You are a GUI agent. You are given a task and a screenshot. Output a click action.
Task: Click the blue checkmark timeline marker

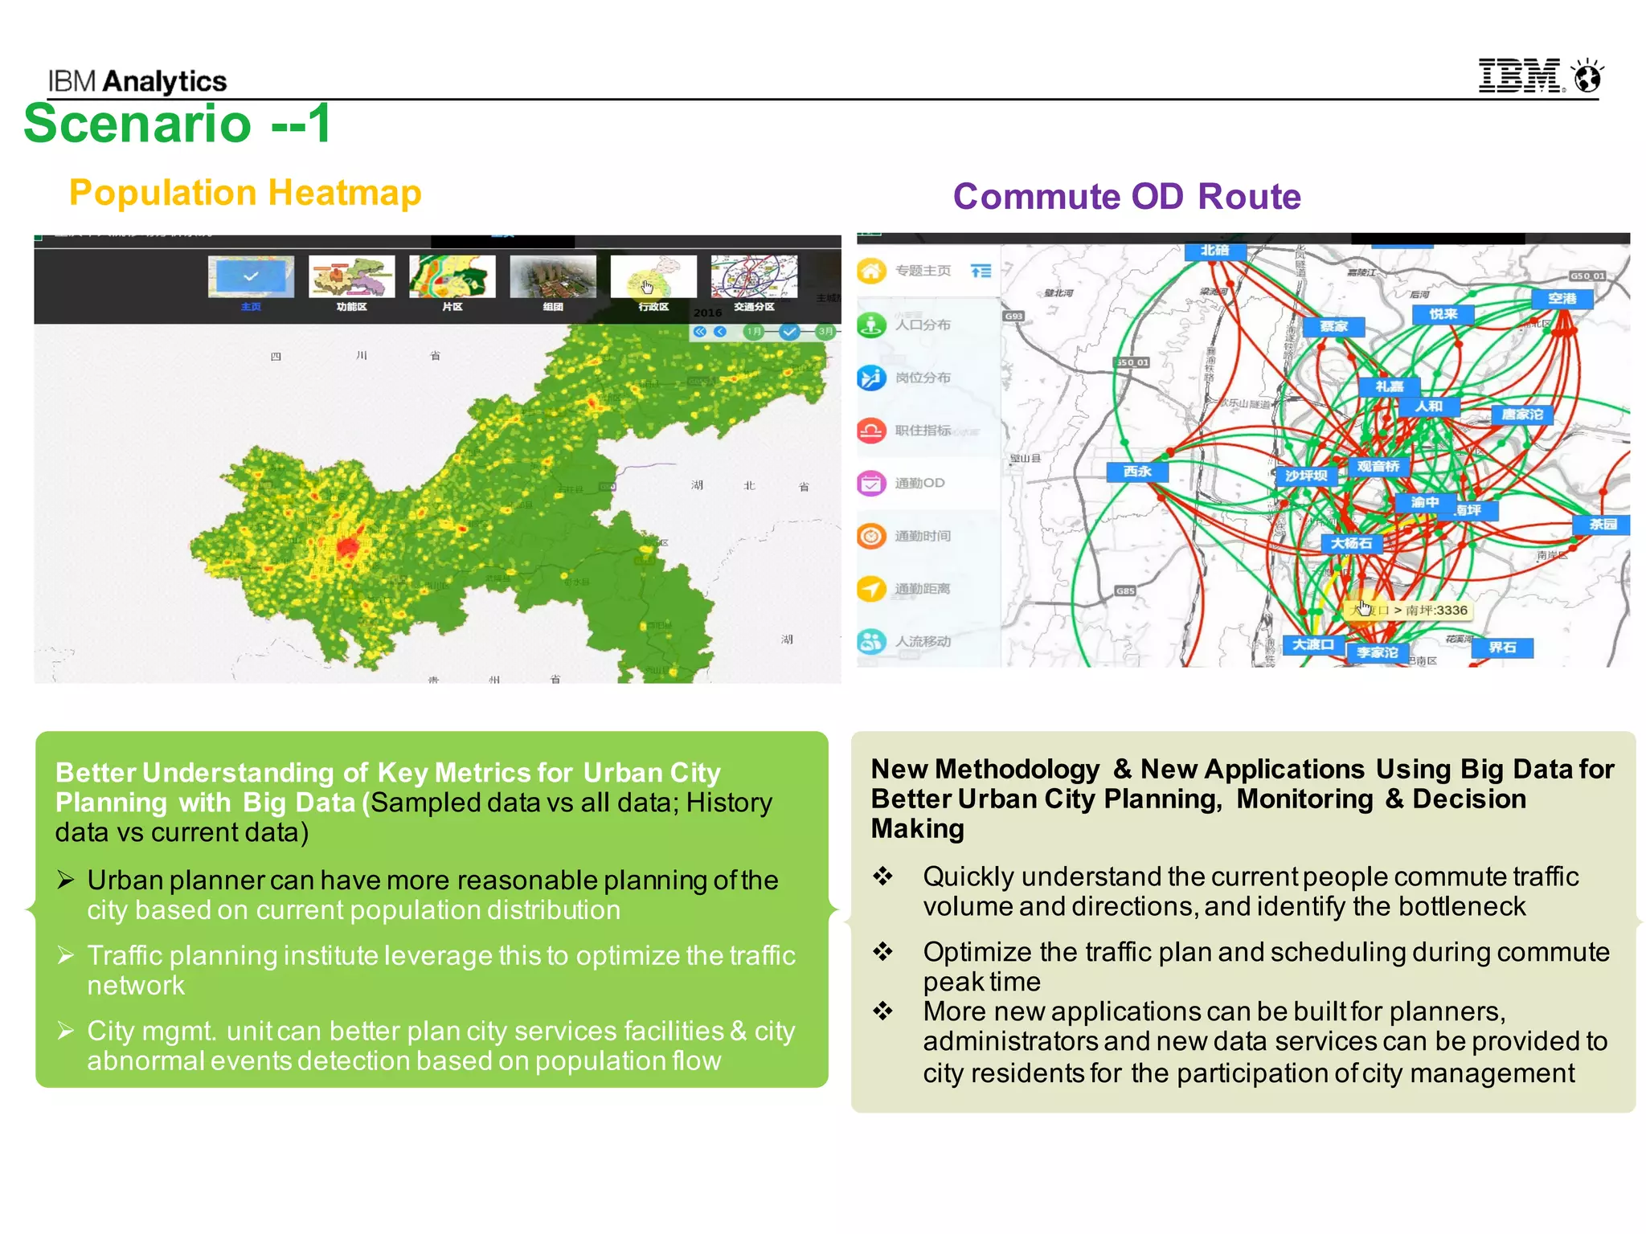790,332
